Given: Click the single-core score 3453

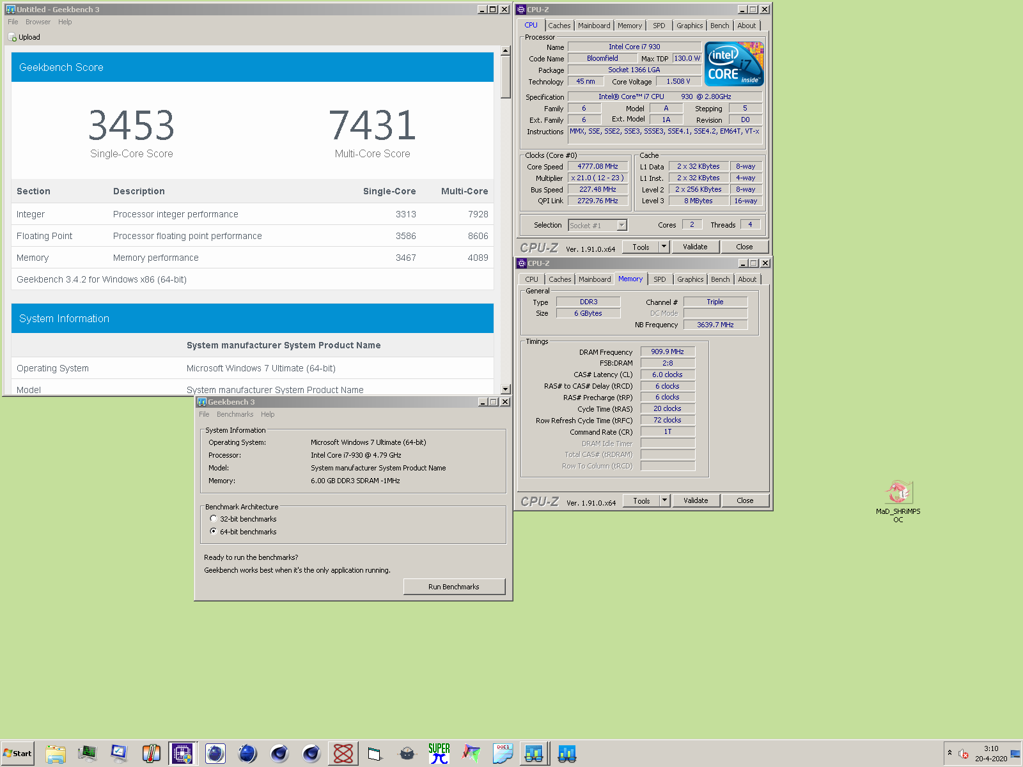Looking at the screenshot, I should tap(132, 125).
